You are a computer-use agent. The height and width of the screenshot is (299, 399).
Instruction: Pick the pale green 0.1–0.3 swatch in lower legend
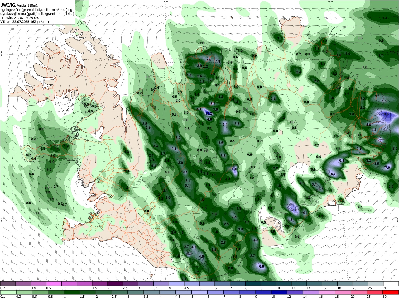pyautogui.click(x=8, y=292)
